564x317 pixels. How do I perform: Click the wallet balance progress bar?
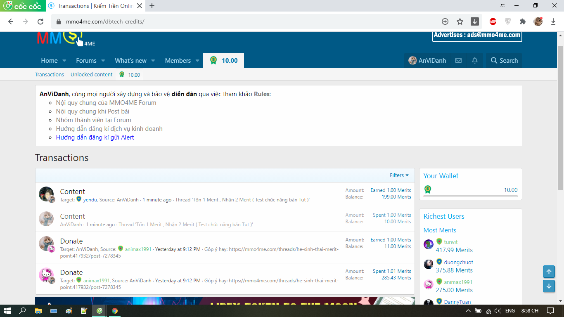click(x=471, y=196)
